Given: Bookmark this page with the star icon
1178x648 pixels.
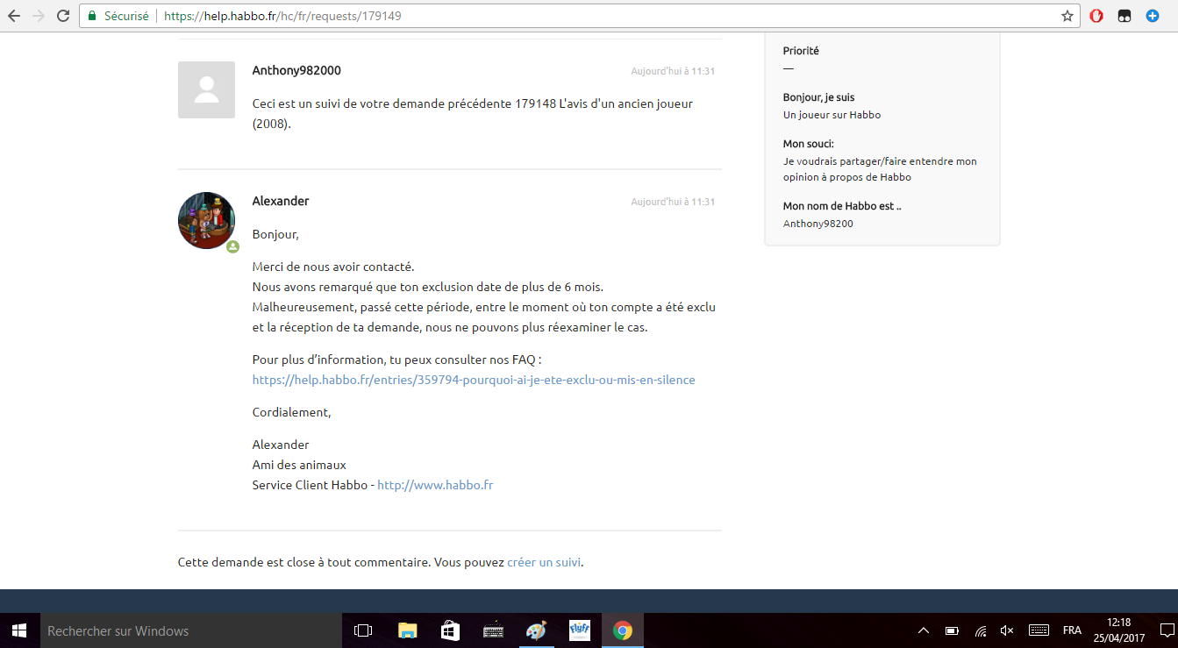Looking at the screenshot, I should (1067, 16).
